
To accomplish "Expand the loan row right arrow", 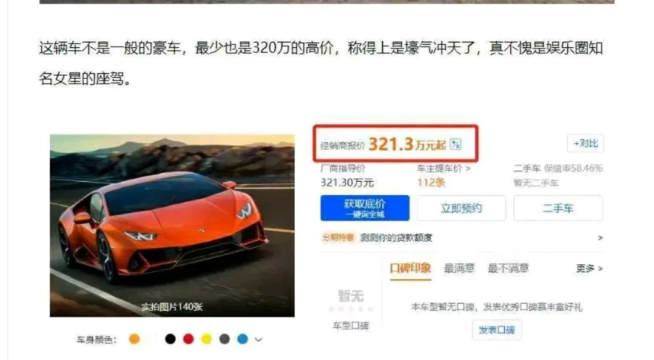I will (x=600, y=238).
